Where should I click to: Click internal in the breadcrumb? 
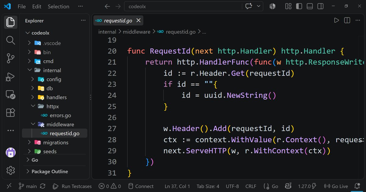pyautogui.click(x=107, y=32)
